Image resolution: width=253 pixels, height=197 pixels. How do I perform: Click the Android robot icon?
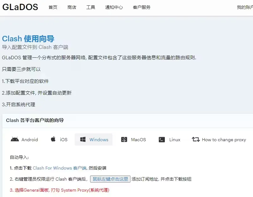tap(14, 140)
